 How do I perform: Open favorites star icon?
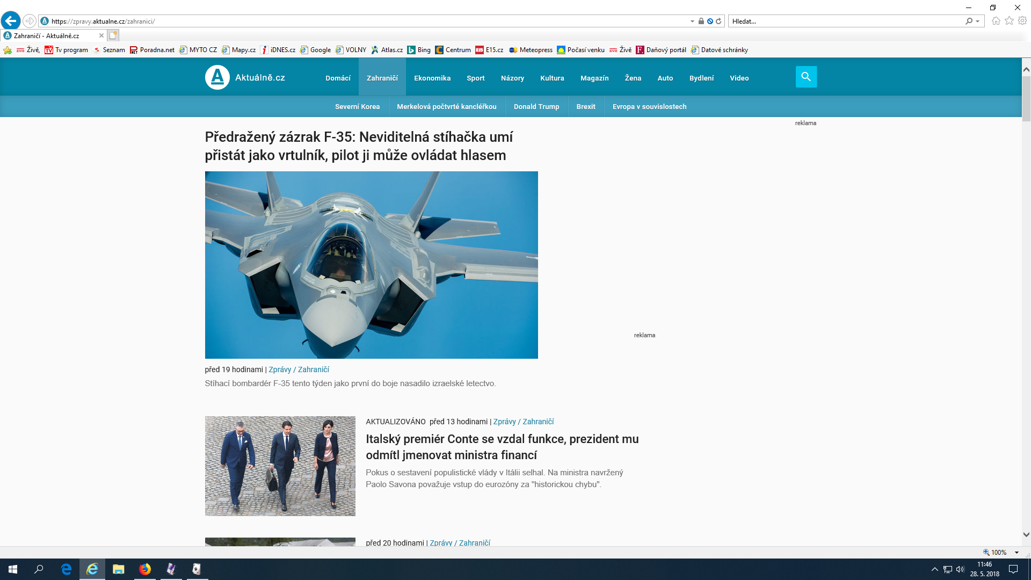pos(1009,21)
